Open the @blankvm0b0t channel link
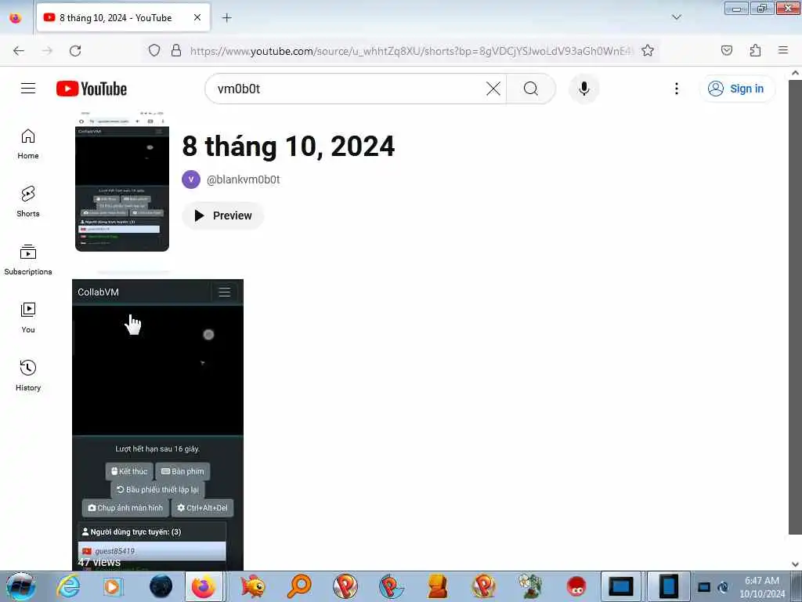The width and height of the screenshot is (802, 602). coord(243,180)
